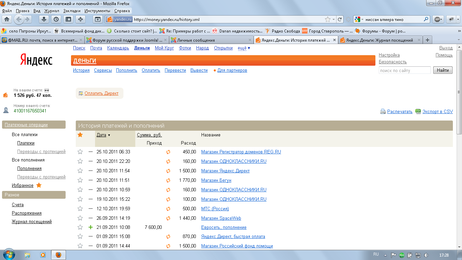Open the Безопасность link
Image resolution: width=462 pixels, height=260 pixels.
[x=393, y=62]
